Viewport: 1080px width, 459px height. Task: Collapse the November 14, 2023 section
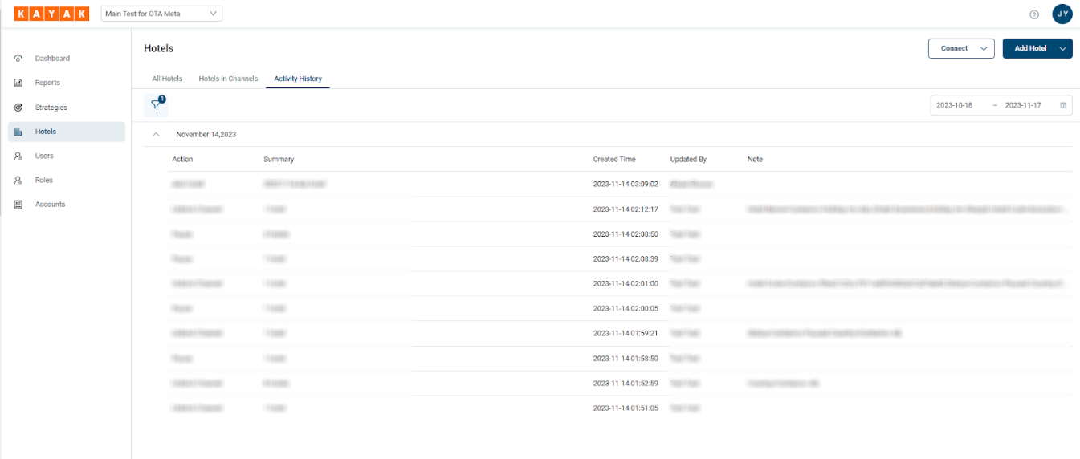click(x=156, y=135)
